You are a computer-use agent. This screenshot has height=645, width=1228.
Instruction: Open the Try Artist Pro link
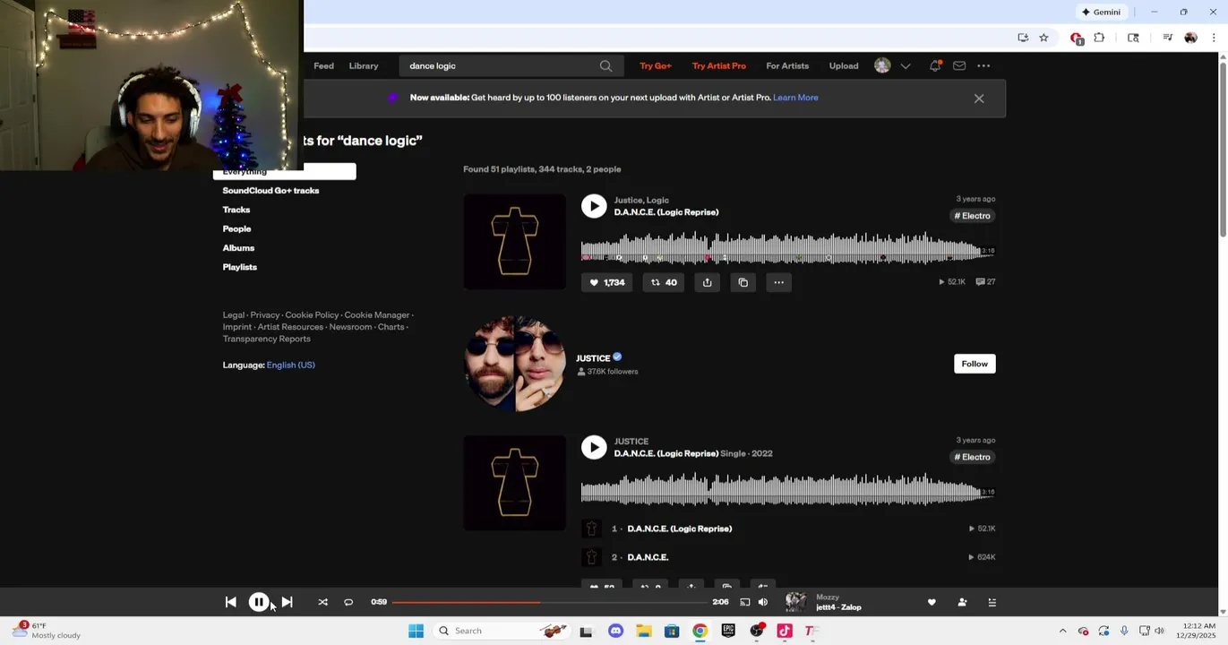(x=718, y=66)
